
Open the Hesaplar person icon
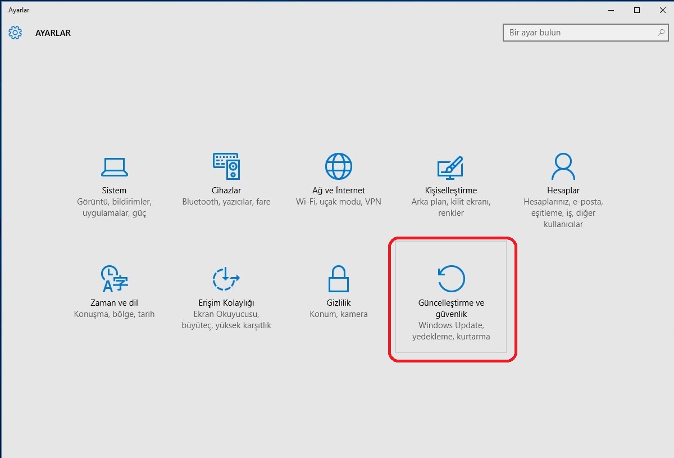[x=563, y=166]
